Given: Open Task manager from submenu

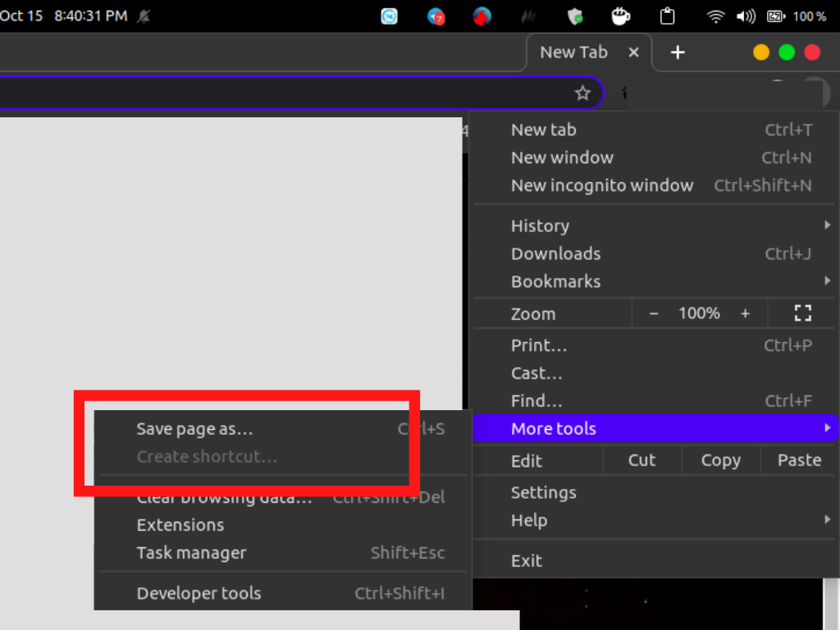Looking at the screenshot, I should (x=282, y=553).
